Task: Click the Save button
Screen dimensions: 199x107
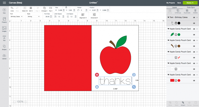Action: [x=179, y=3]
